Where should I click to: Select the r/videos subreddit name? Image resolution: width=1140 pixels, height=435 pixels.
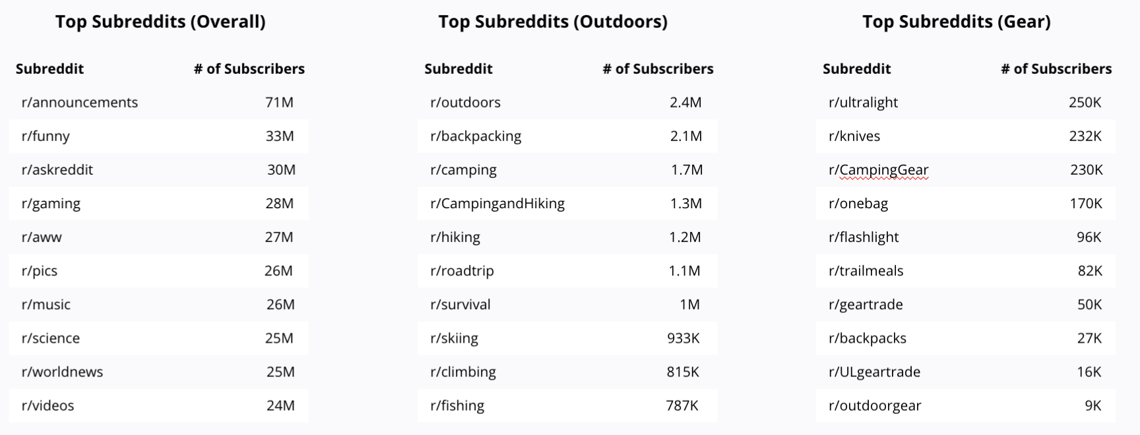47,405
